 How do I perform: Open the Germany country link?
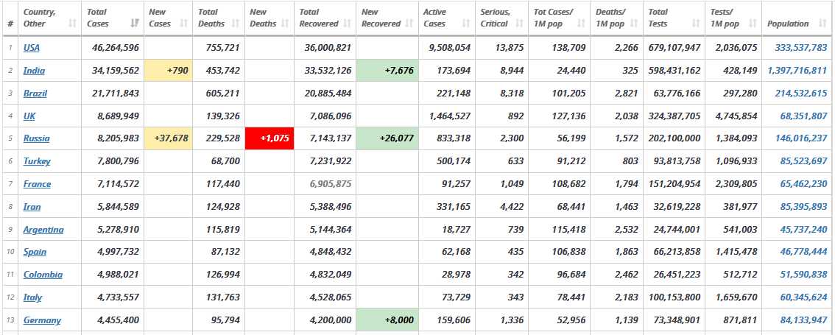pos(42,320)
